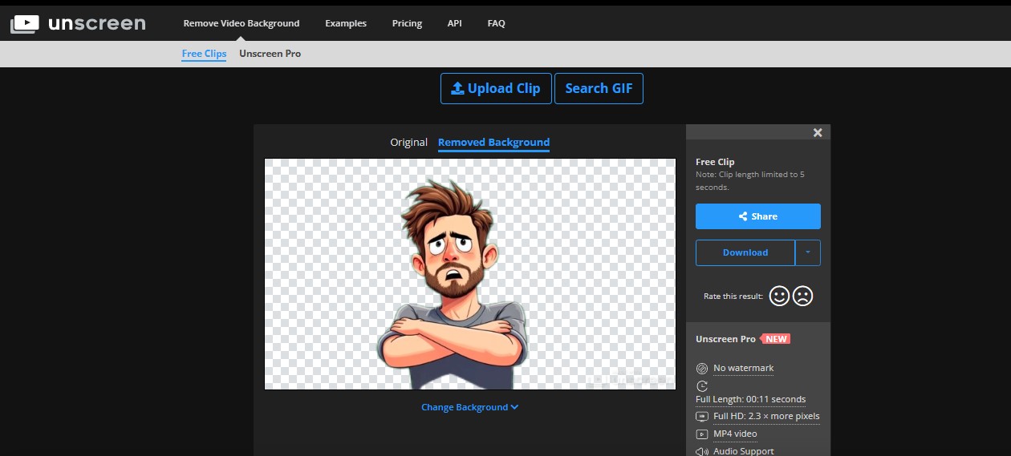Click the Audio Support speaker icon

point(702,451)
